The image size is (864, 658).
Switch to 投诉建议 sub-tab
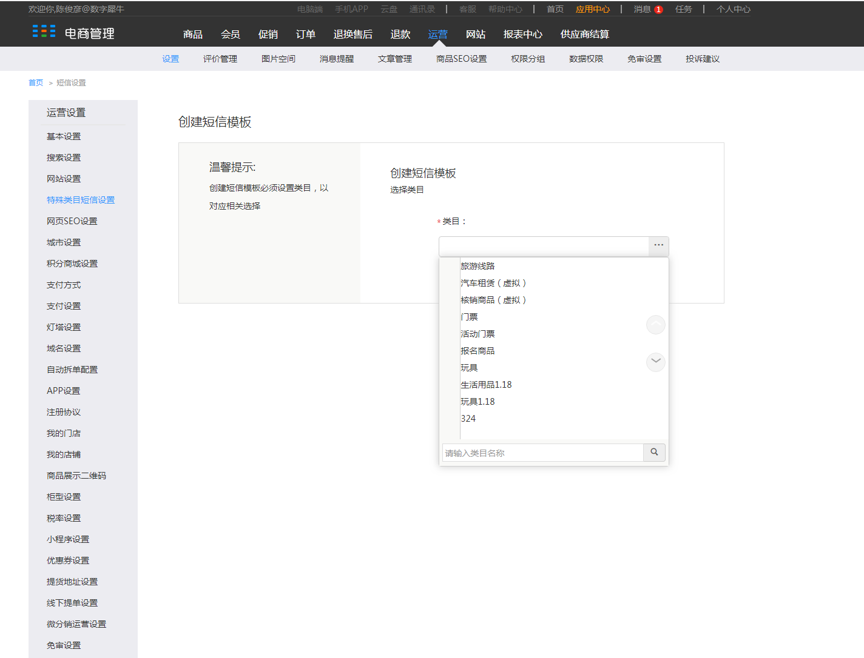point(703,59)
